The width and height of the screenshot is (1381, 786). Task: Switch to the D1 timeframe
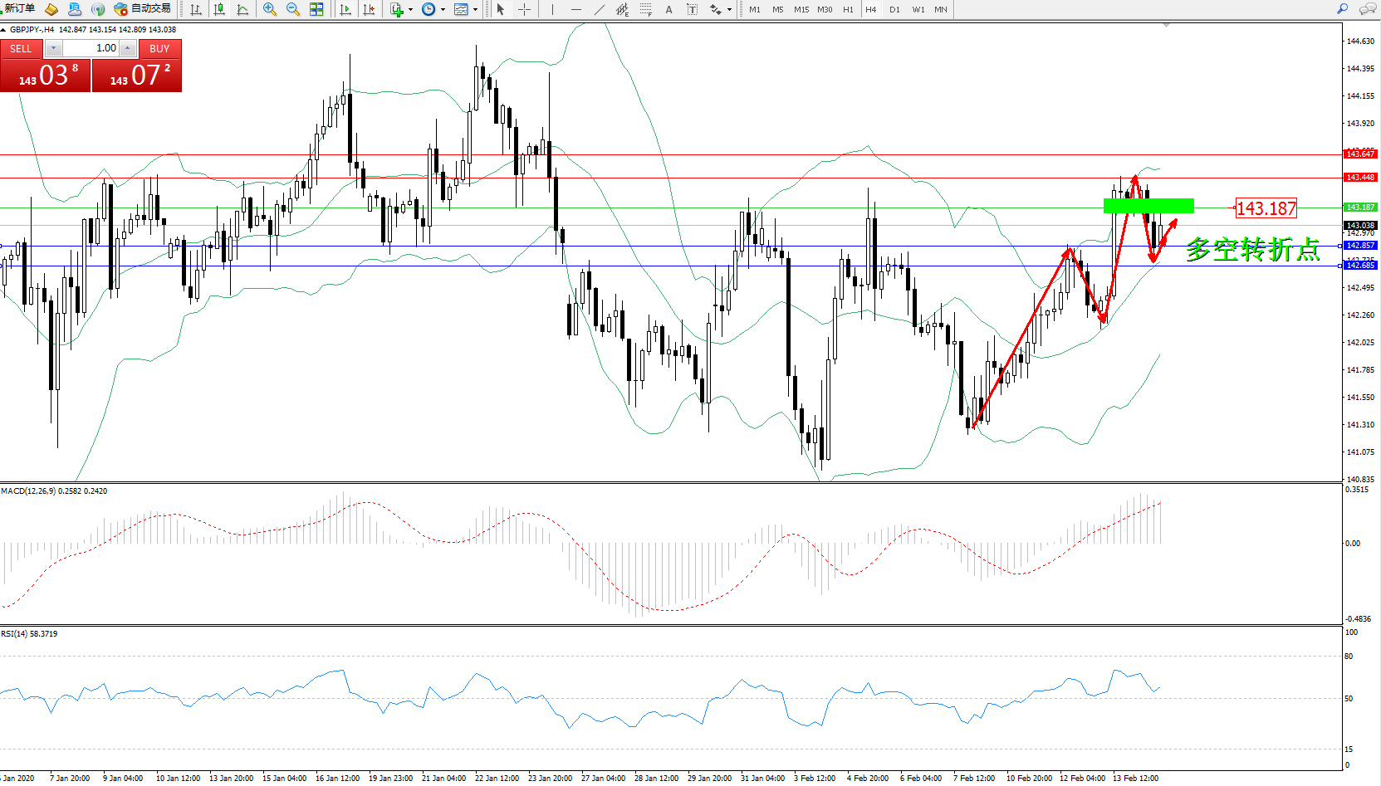(x=894, y=9)
